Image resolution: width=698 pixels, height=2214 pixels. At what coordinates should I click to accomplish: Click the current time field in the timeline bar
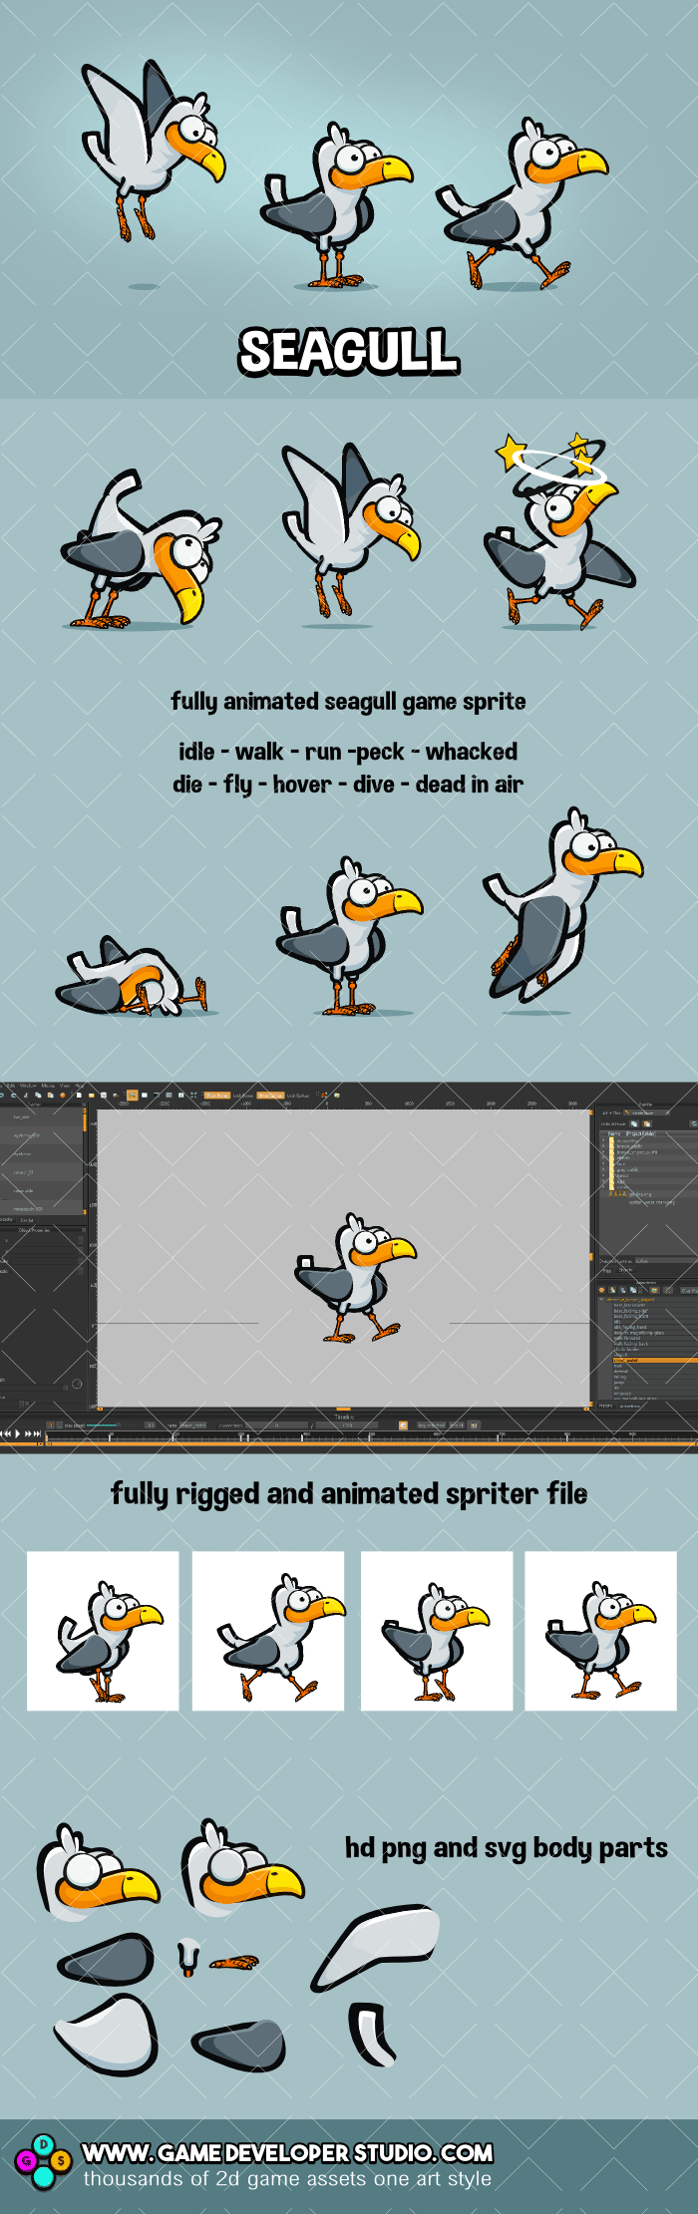click(x=274, y=1425)
